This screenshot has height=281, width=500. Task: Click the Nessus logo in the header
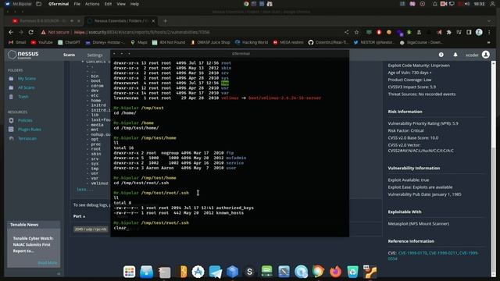[x=23, y=55]
